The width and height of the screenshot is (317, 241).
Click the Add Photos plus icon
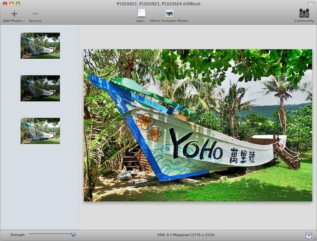pyautogui.click(x=14, y=14)
